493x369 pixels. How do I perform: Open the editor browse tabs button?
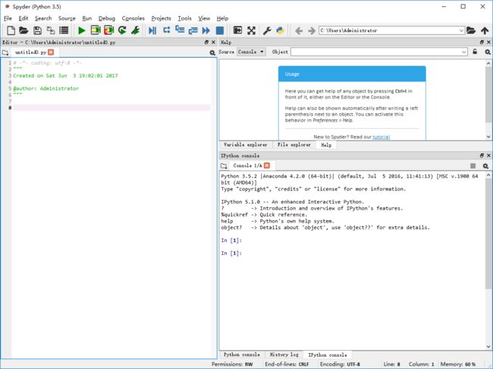pos(5,52)
